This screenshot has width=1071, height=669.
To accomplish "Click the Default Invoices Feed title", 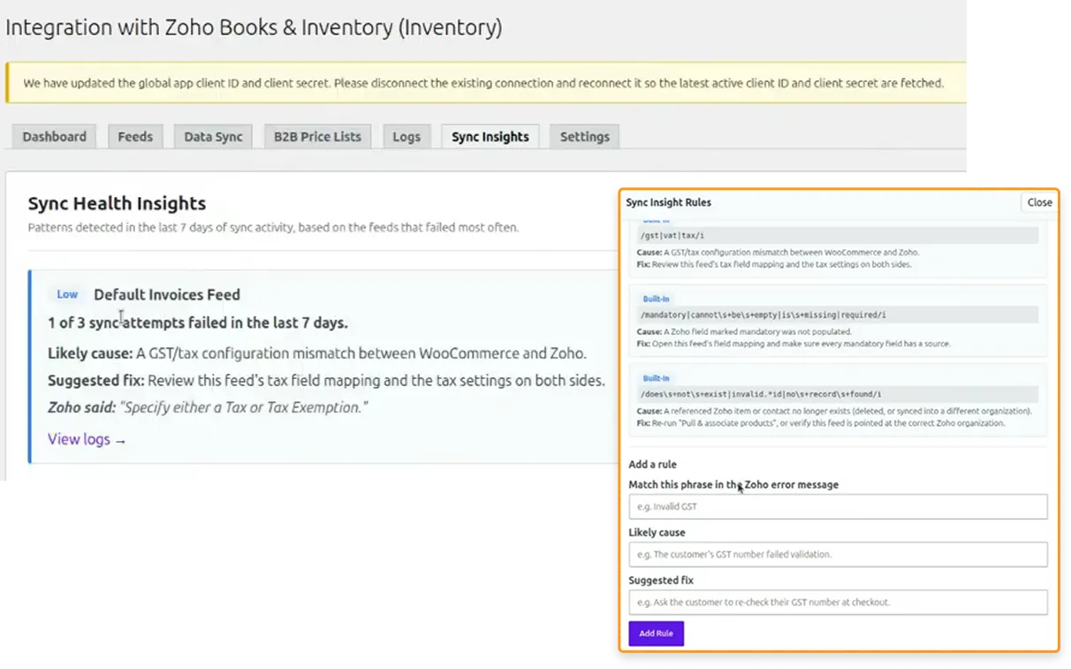I will click(x=167, y=294).
